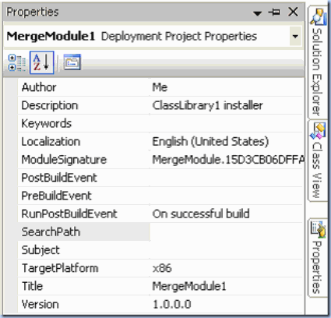Toggle the Alphabetical A-Z sort button
Viewport: 331px width, 318px height.
tap(41, 62)
